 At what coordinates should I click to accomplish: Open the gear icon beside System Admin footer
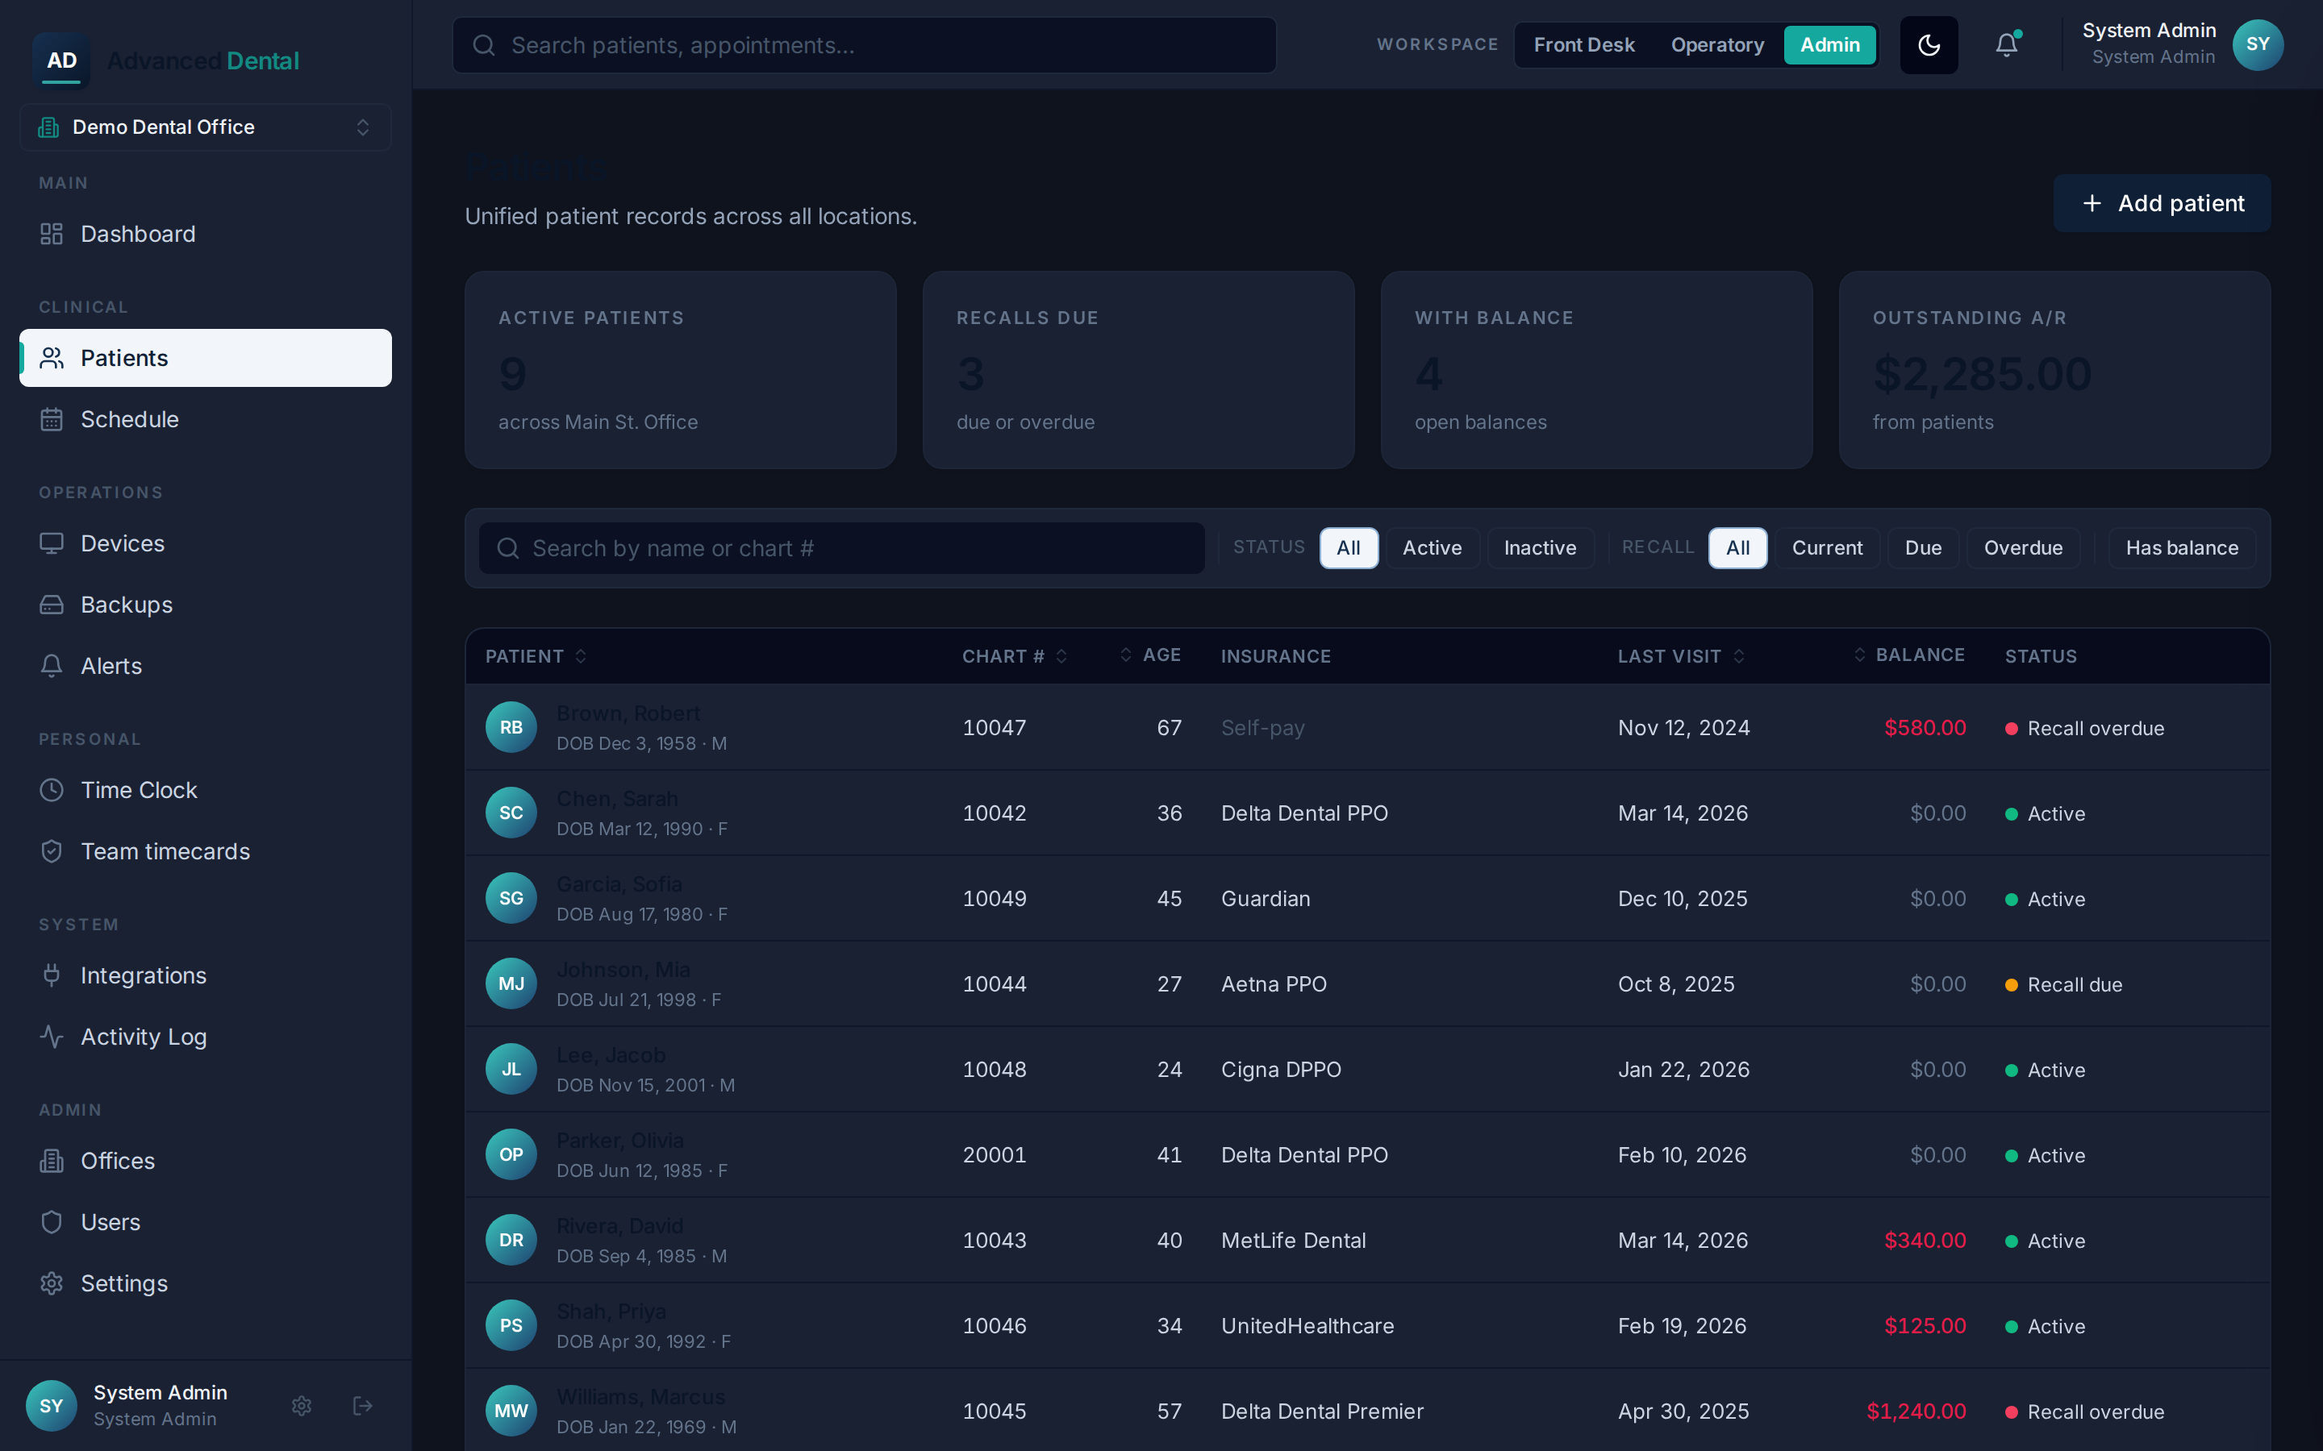click(302, 1405)
